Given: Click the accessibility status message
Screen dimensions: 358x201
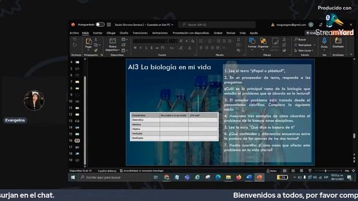Looking at the screenshot, I should coord(142,171).
